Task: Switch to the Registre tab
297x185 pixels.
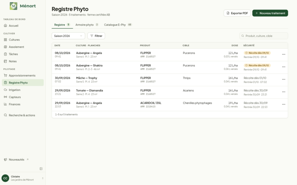Action: 62,25
